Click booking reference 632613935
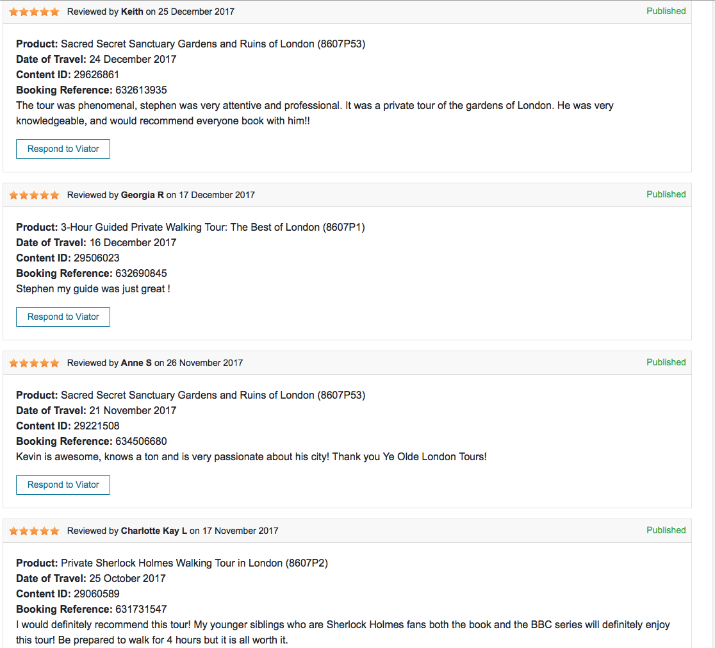 pos(141,90)
